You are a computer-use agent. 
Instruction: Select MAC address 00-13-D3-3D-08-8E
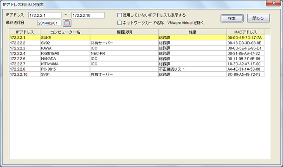(x=245, y=43)
